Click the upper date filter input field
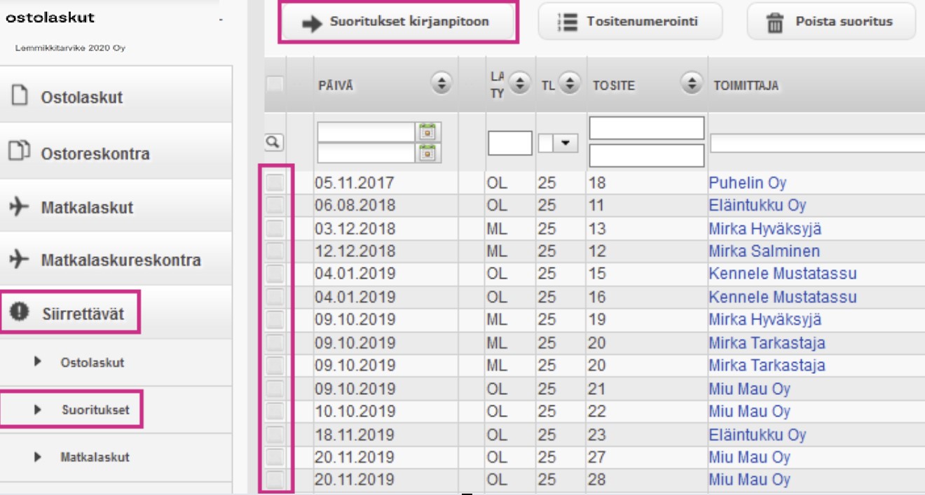 click(x=367, y=132)
